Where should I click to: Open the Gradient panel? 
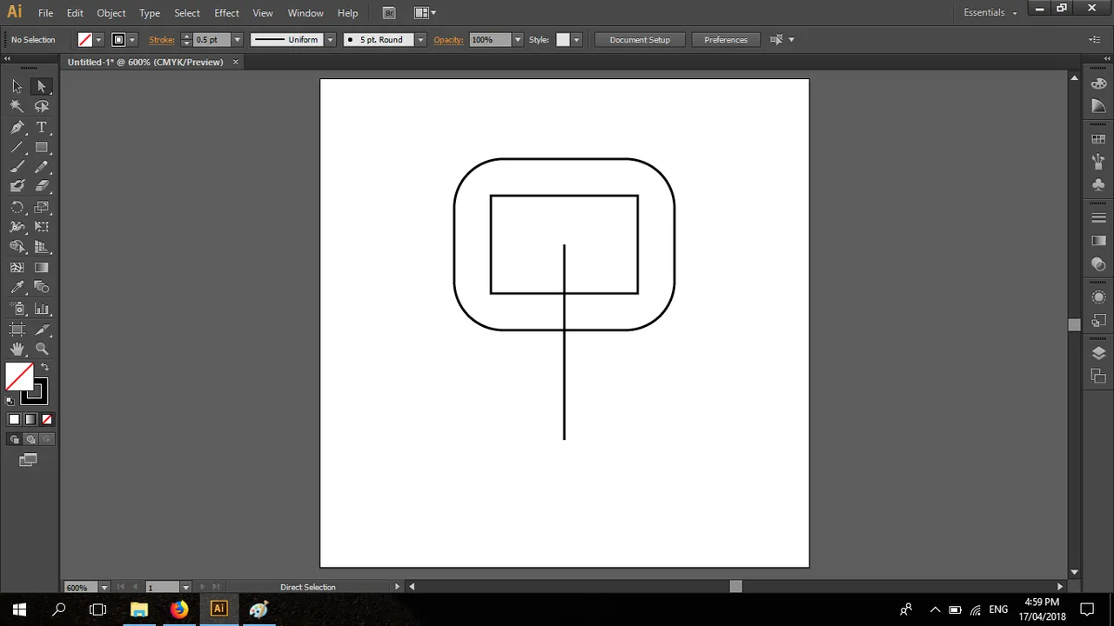[x=1098, y=241]
